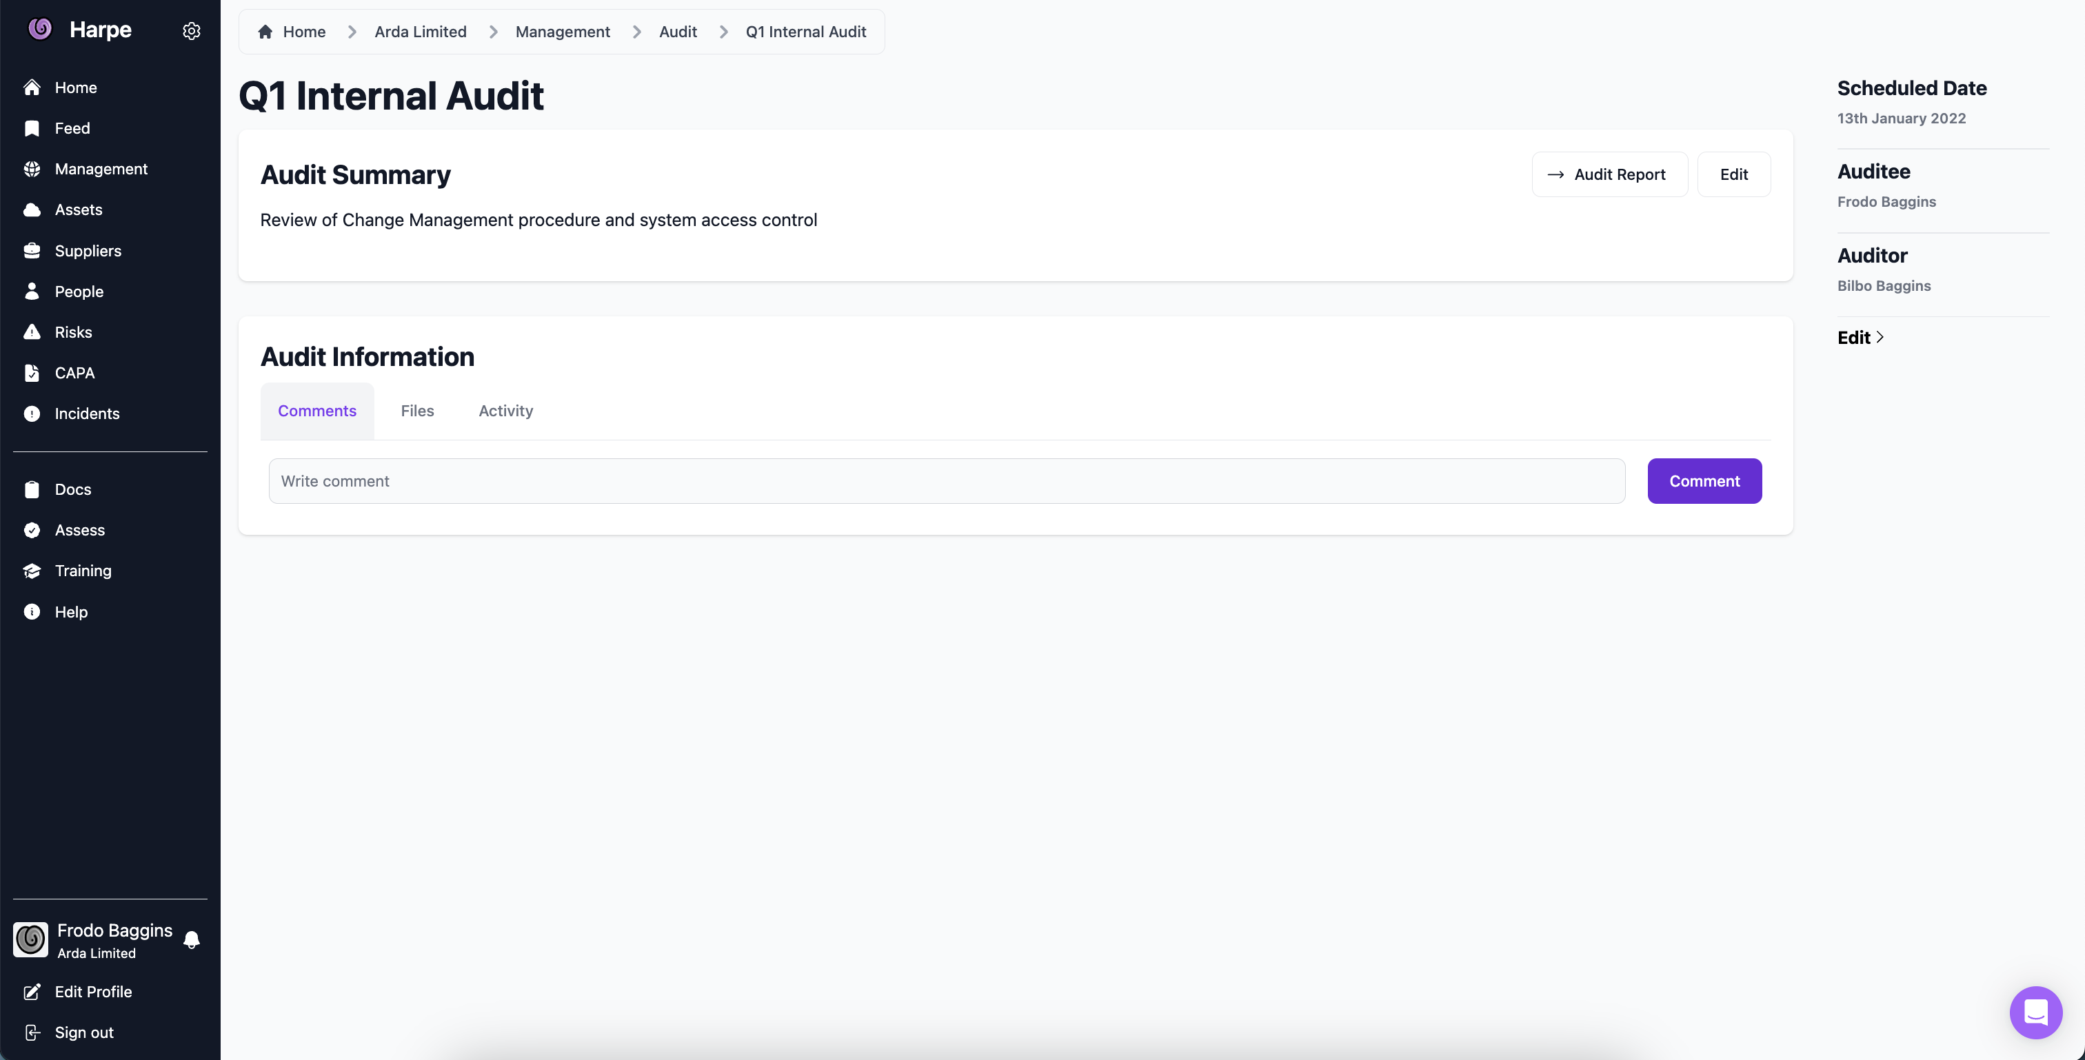Go to Arda Limited breadcrumb link

click(420, 32)
